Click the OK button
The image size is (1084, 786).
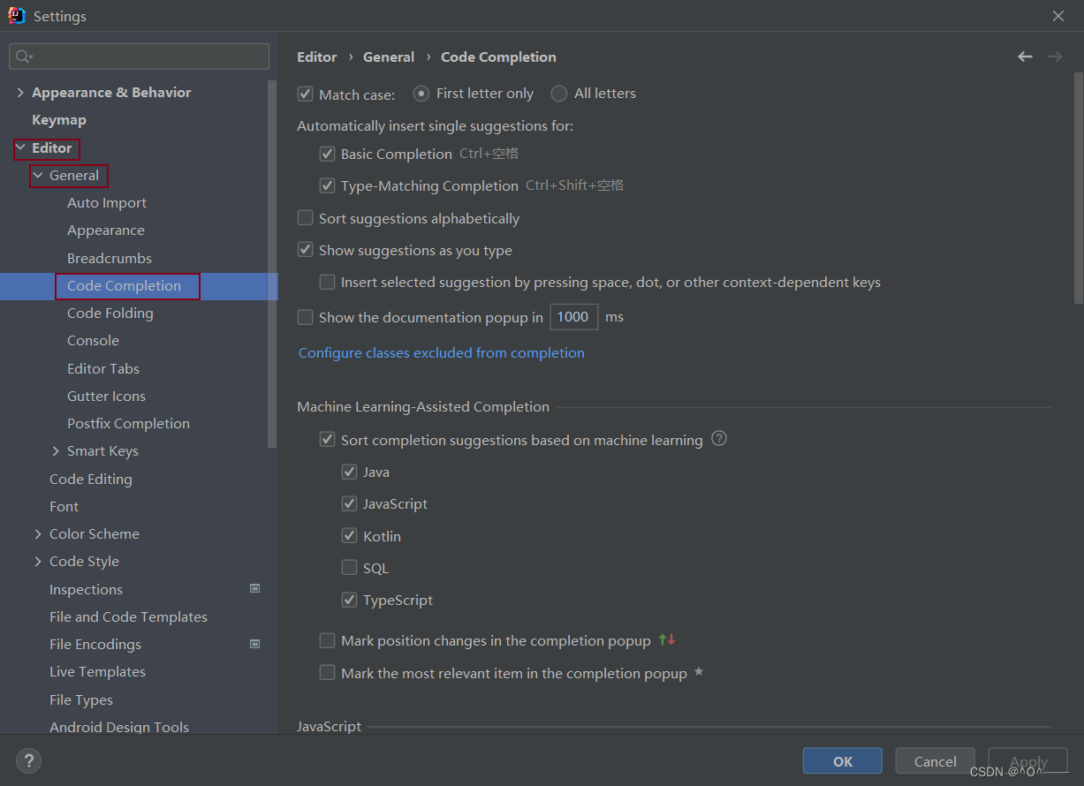pyautogui.click(x=843, y=761)
